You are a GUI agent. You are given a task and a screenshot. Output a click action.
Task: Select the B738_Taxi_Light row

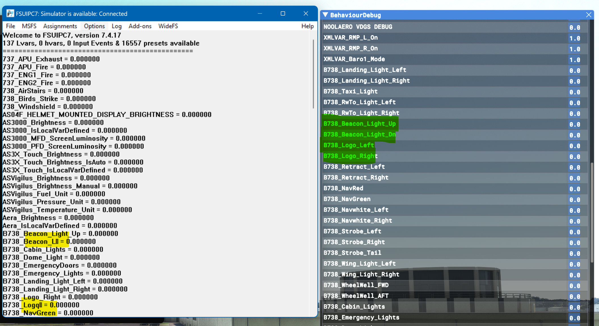pyautogui.click(x=455, y=91)
